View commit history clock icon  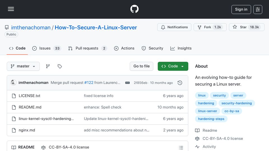point(180,83)
